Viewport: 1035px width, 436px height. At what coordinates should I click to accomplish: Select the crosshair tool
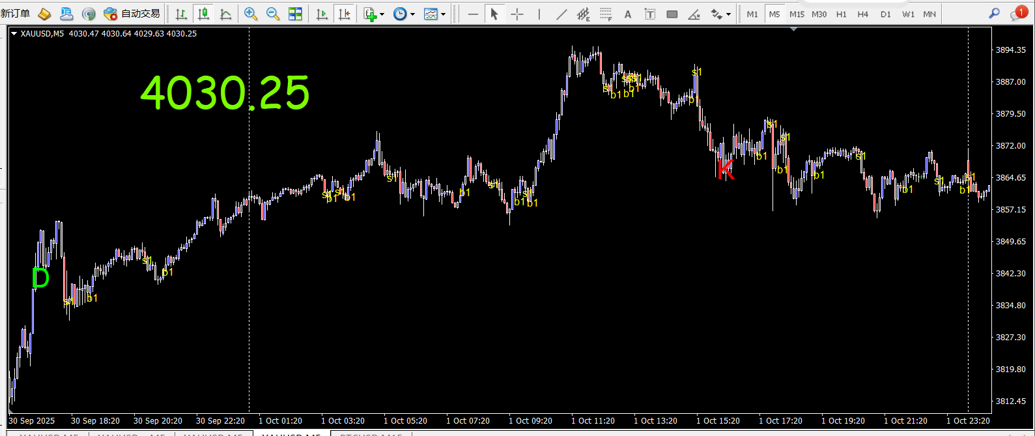point(517,14)
